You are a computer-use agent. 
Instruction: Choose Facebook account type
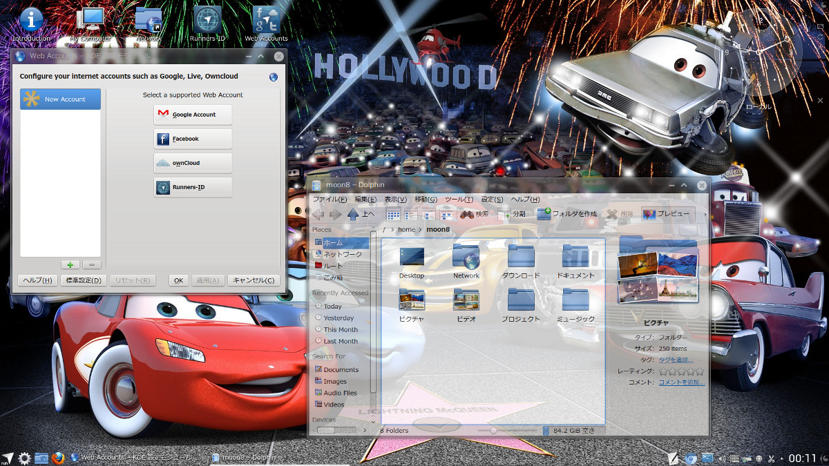click(x=193, y=139)
